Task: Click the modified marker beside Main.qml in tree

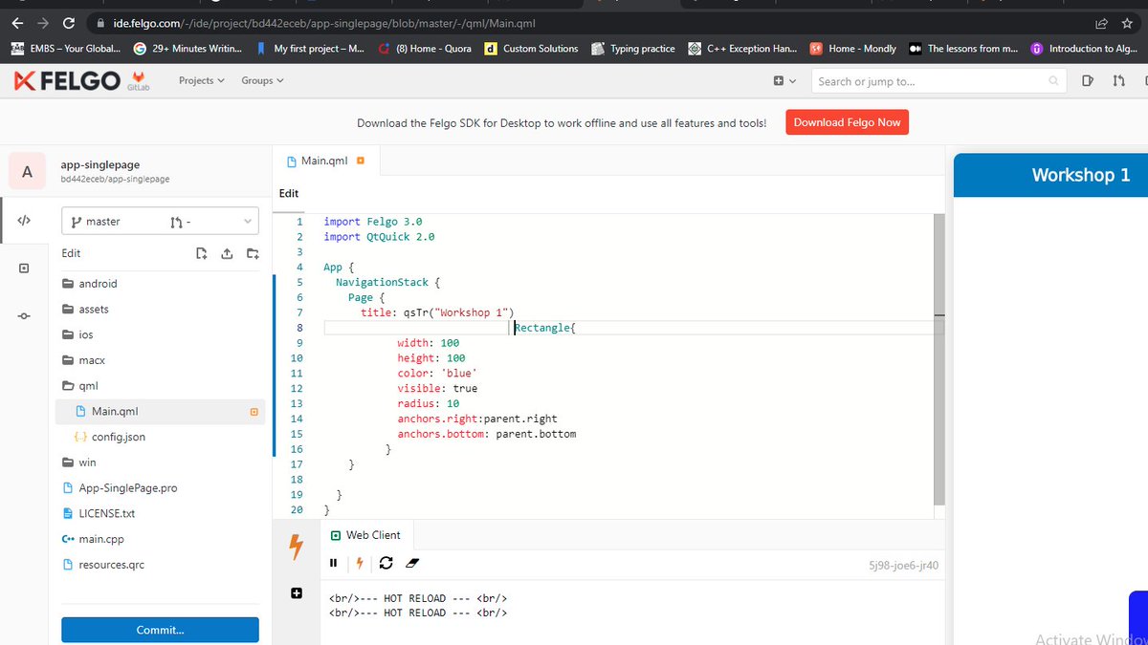Action: 254,412
